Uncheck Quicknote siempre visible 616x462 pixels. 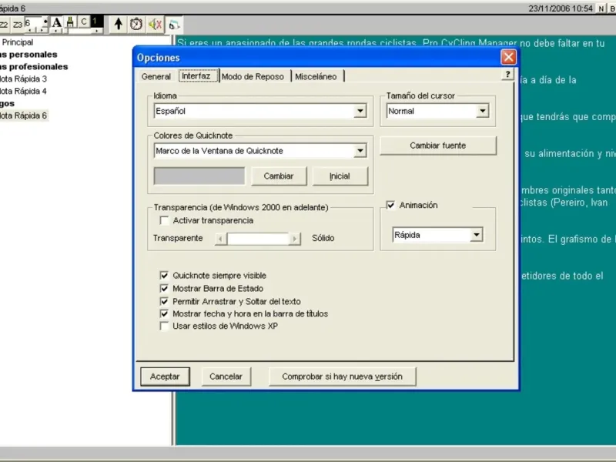click(164, 276)
